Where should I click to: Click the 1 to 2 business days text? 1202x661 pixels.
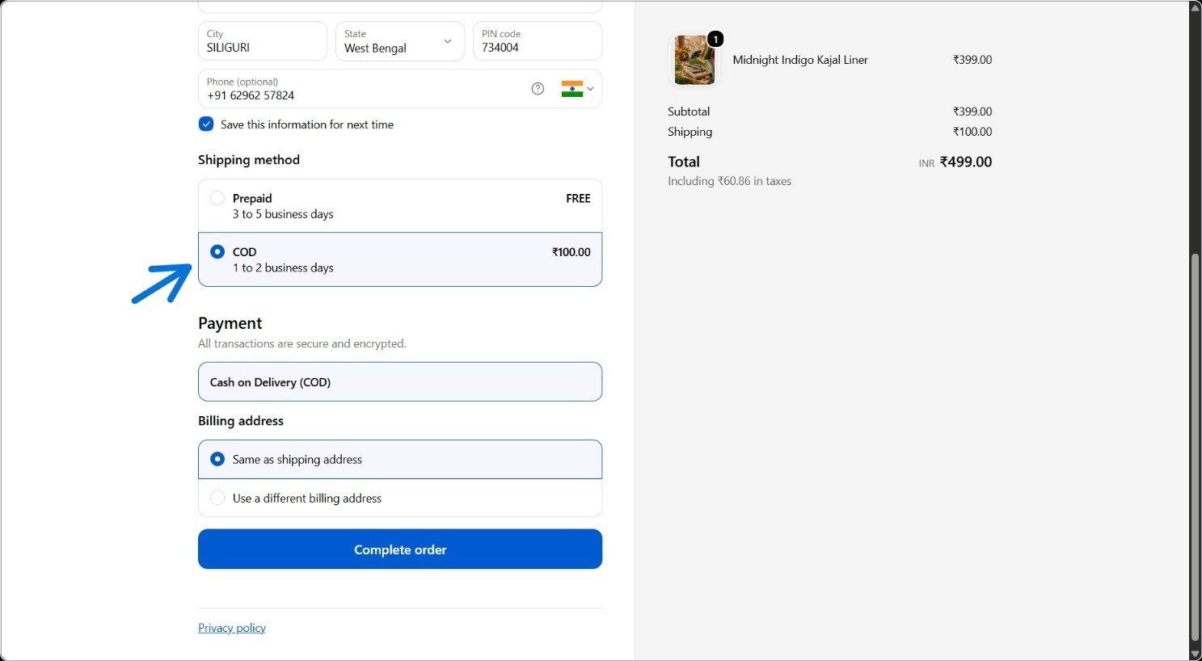coord(283,267)
